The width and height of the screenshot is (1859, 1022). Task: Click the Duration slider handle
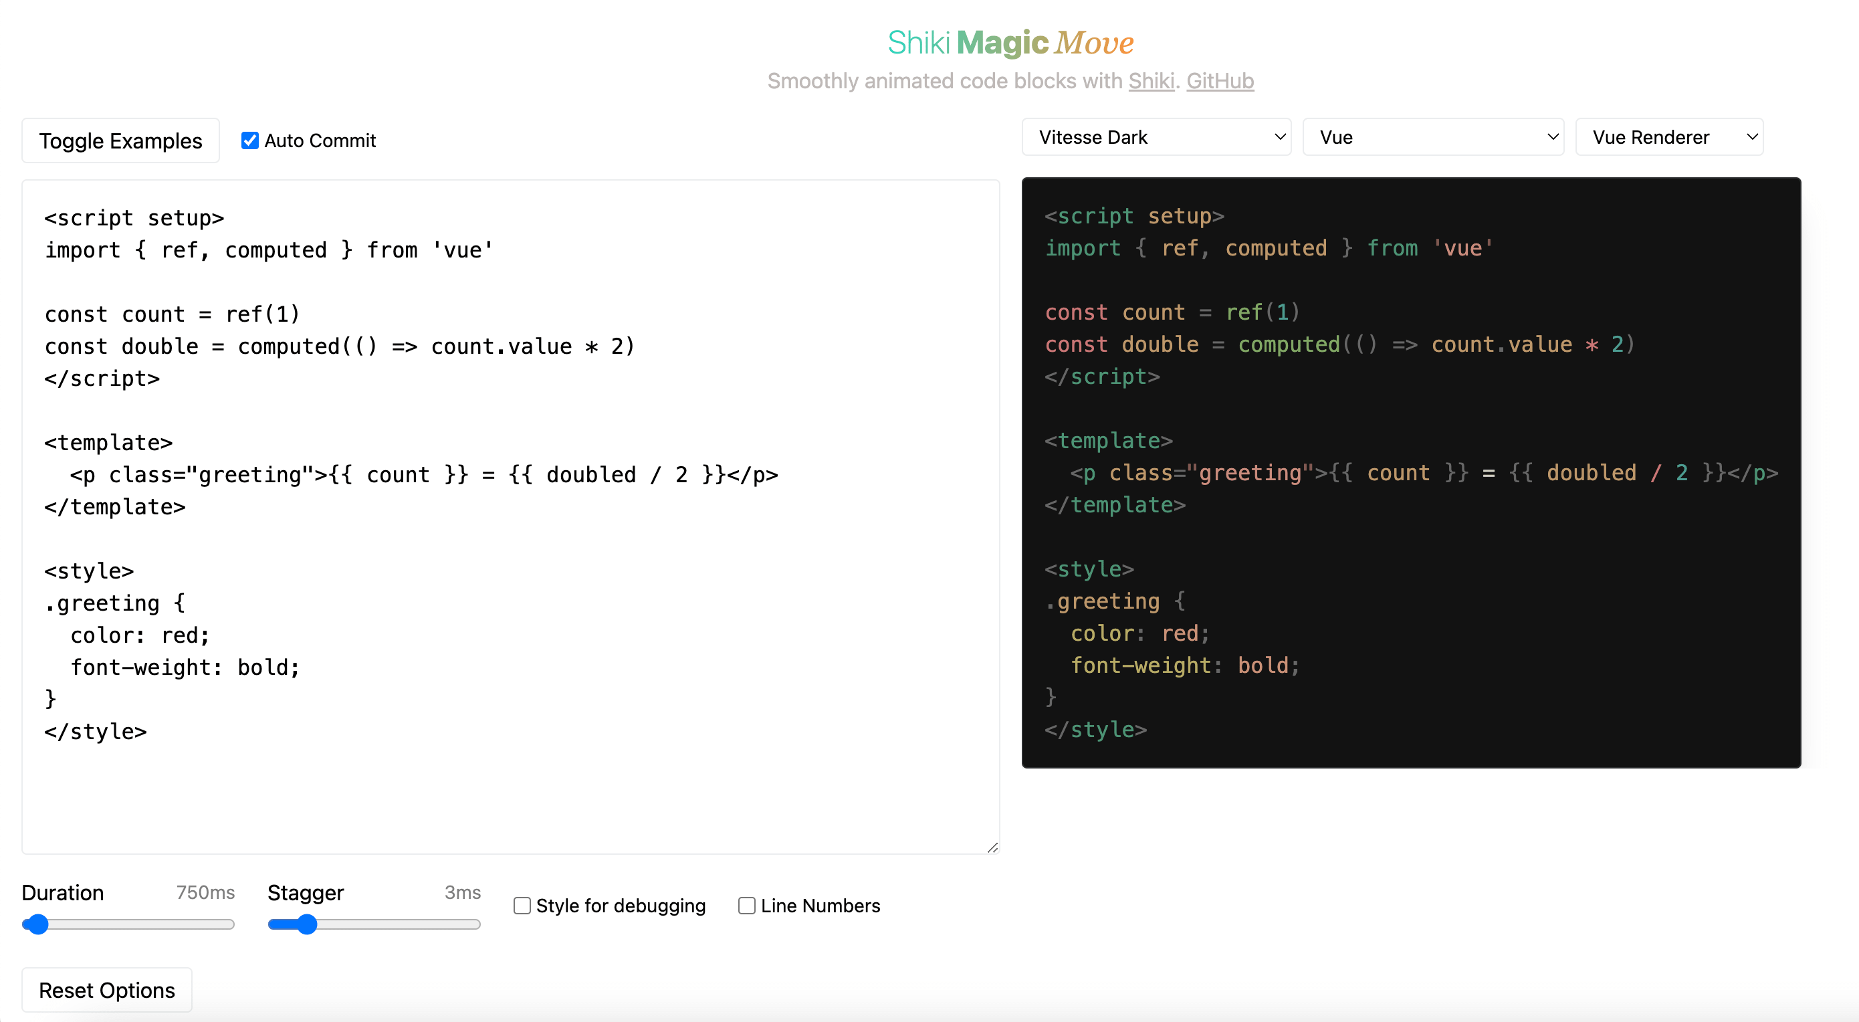tap(37, 924)
